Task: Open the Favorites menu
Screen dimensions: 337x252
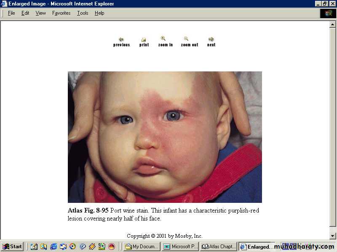Action: point(61,13)
